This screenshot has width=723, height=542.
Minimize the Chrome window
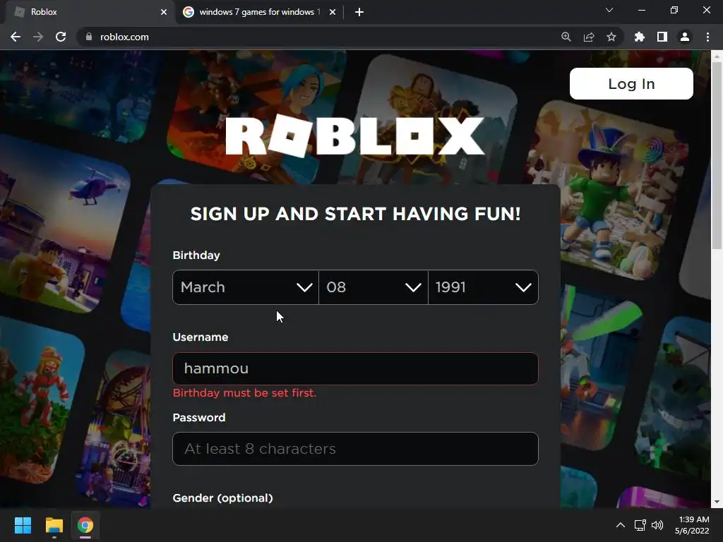641,10
